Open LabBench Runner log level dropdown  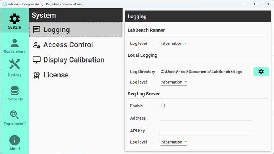click(x=174, y=43)
